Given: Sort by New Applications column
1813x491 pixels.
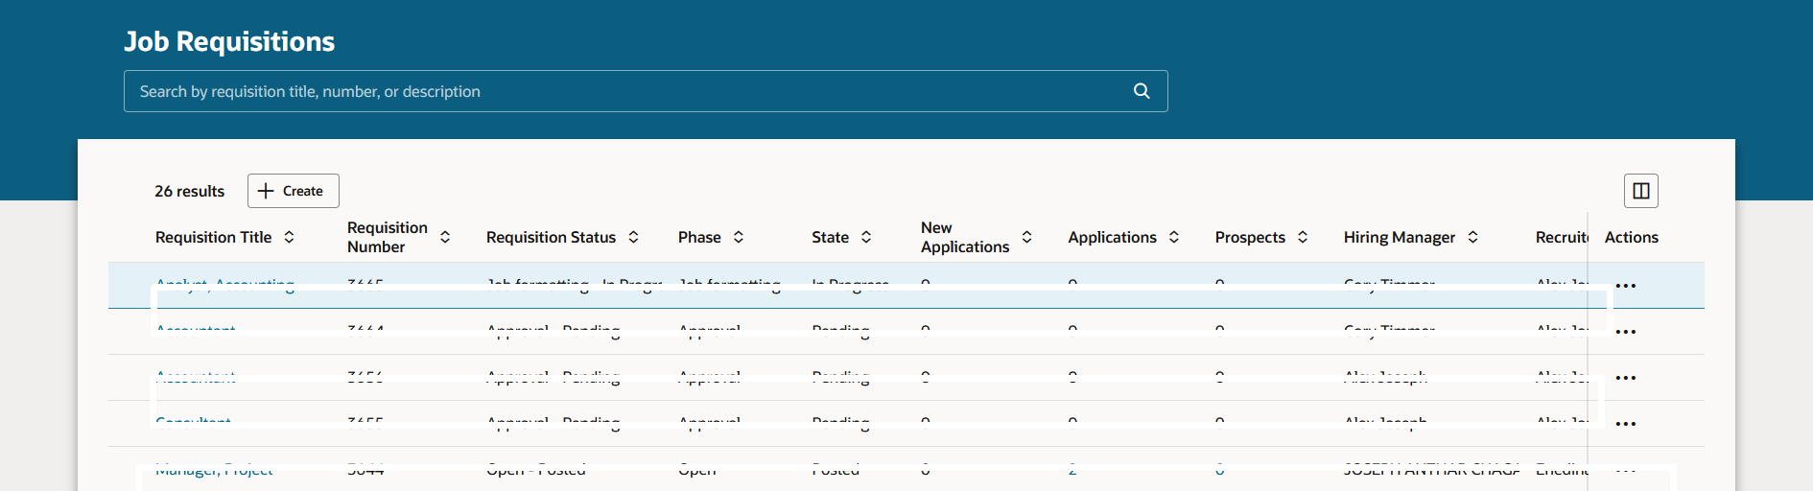Looking at the screenshot, I should click(1026, 237).
